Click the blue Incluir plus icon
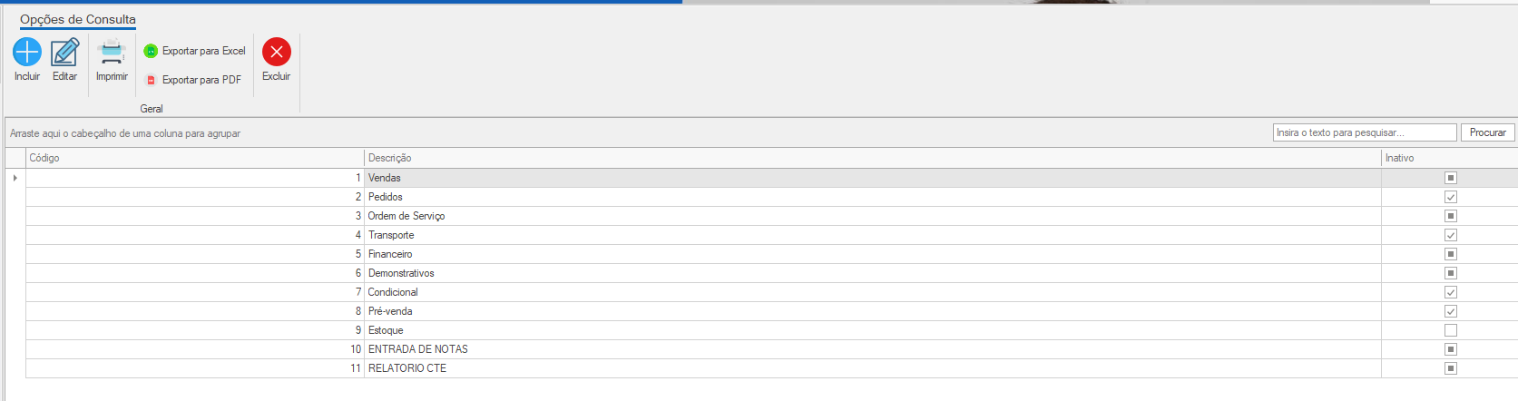 coord(27,52)
